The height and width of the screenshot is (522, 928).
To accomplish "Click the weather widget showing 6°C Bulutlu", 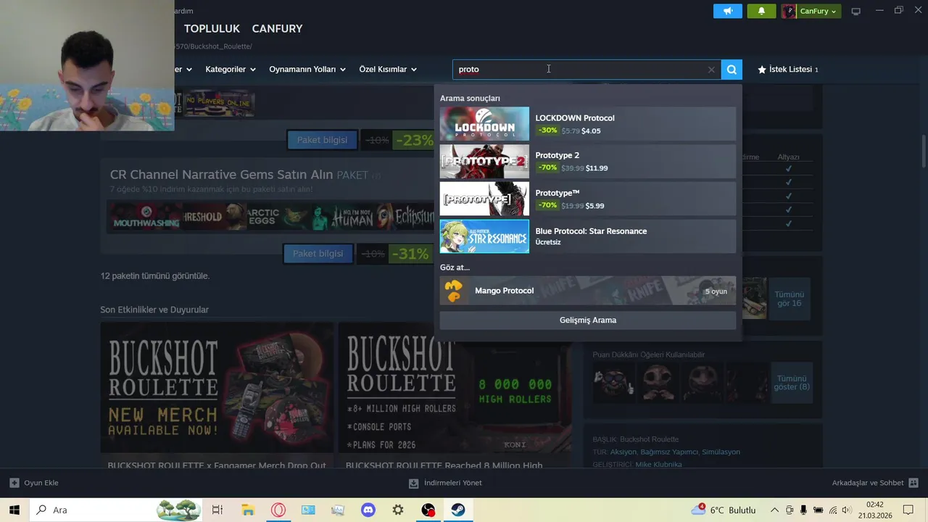I will coord(724,510).
